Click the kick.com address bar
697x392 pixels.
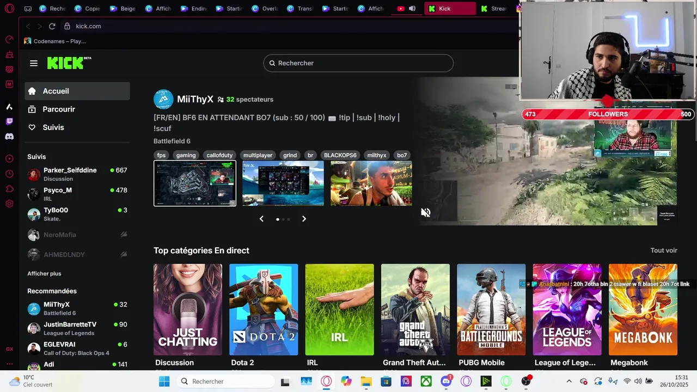coord(88,26)
